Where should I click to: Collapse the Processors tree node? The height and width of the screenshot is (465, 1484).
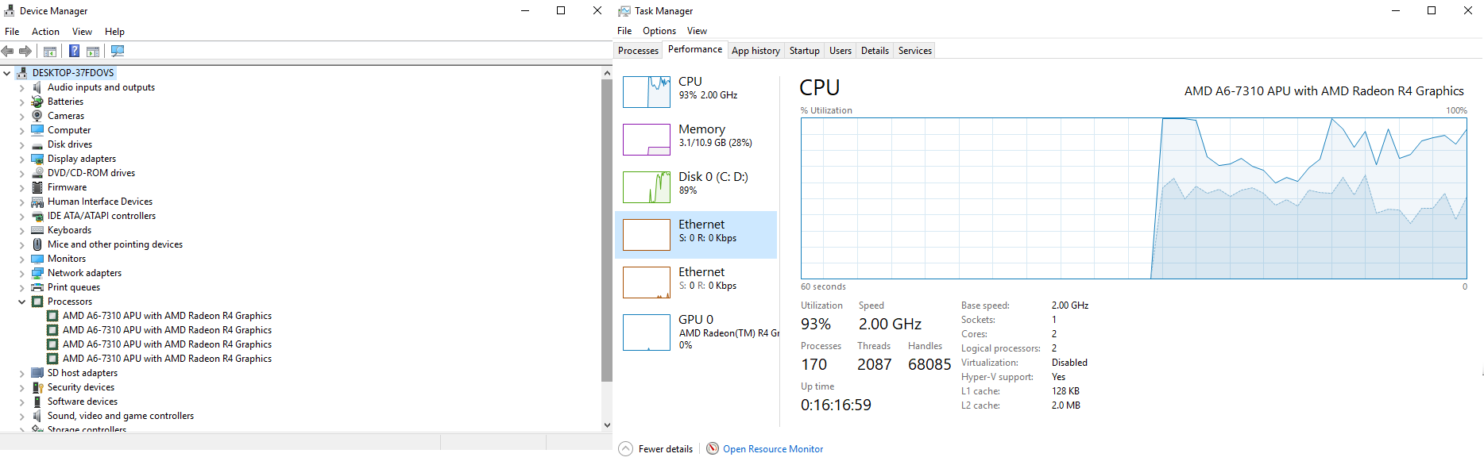[x=21, y=302]
